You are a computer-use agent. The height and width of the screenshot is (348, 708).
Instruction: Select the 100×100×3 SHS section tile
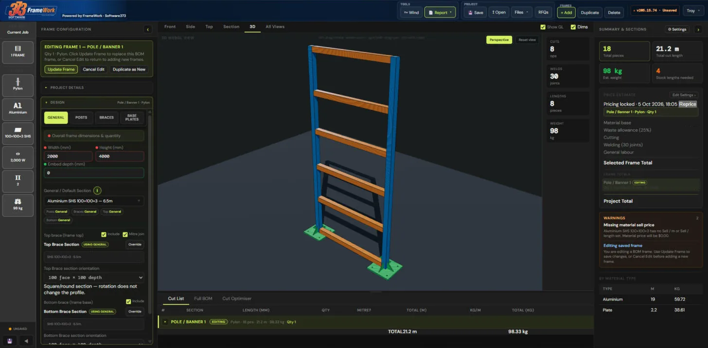(x=18, y=133)
